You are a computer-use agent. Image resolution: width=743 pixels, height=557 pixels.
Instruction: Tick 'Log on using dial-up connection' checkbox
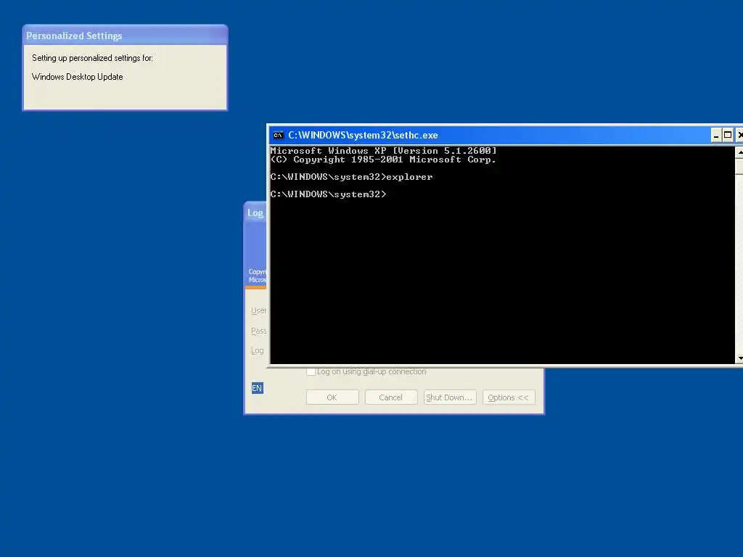pos(311,371)
